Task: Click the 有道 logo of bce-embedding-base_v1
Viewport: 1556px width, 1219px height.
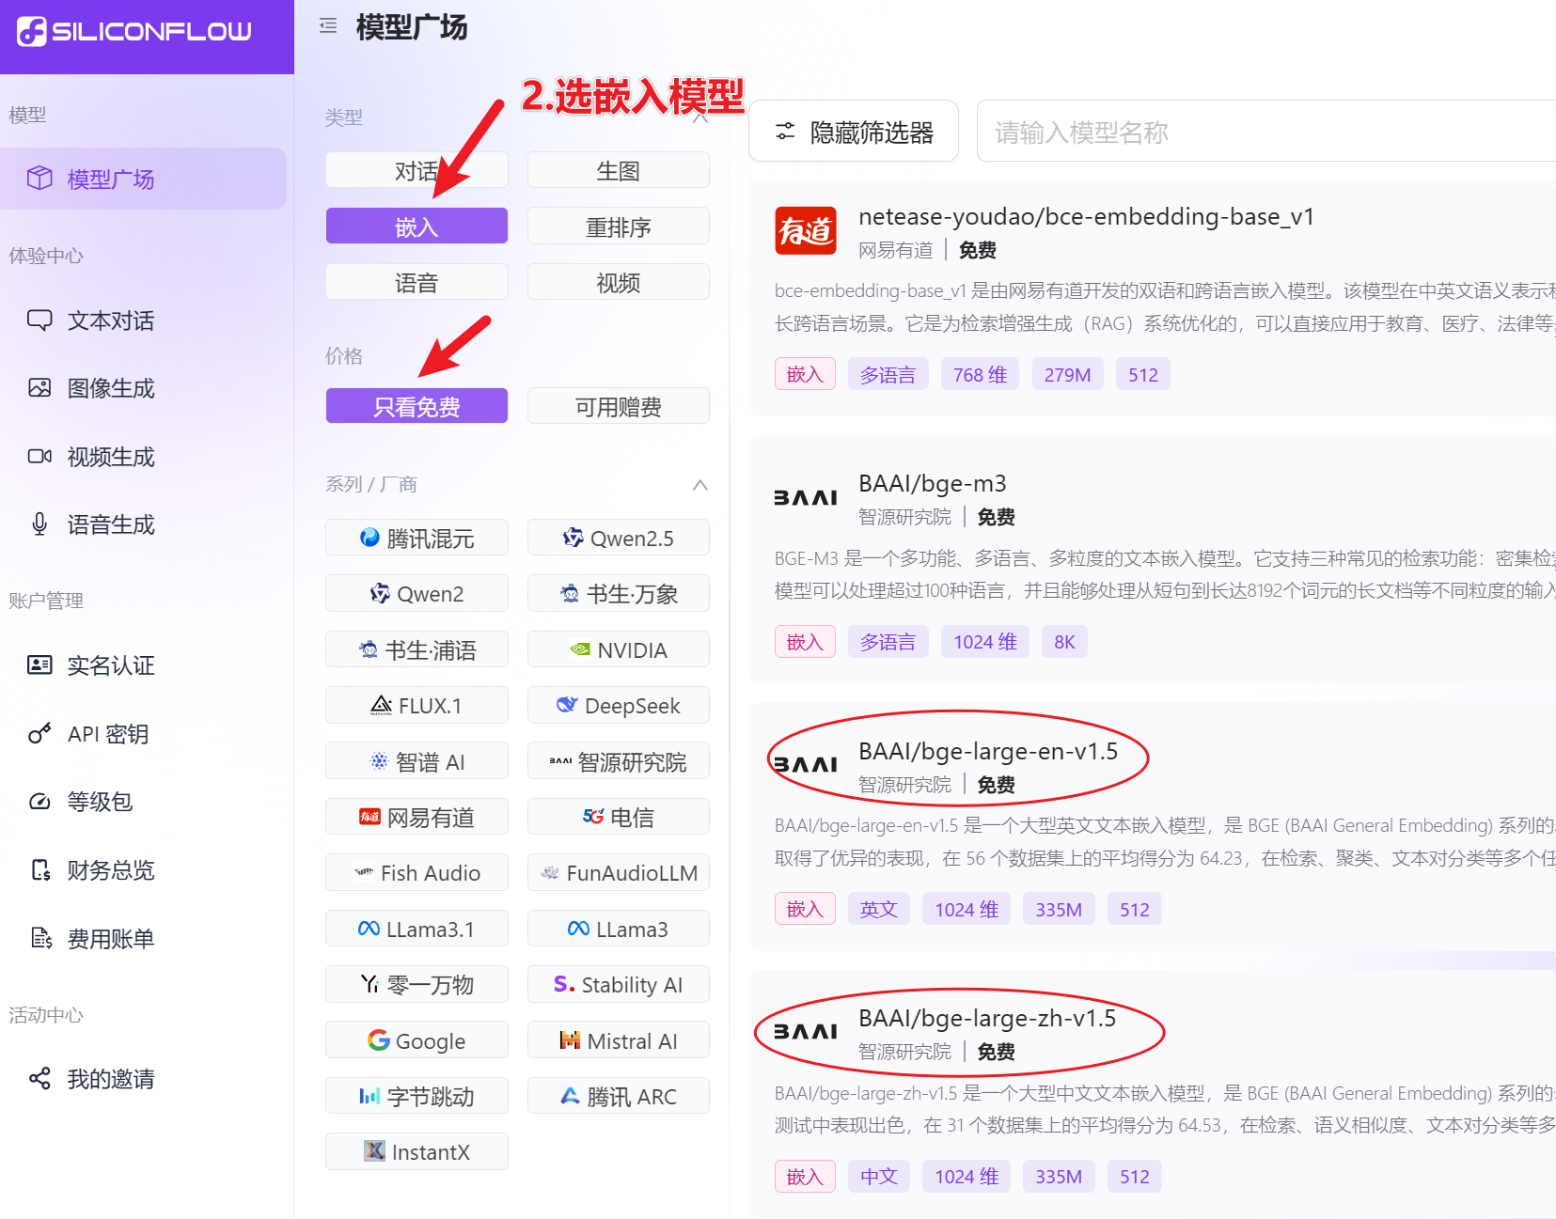Action: pos(806,231)
